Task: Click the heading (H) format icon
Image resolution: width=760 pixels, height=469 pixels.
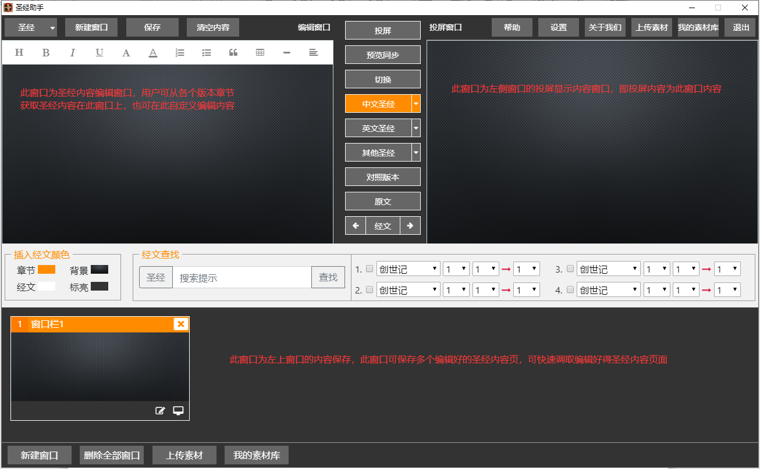Action: [x=19, y=53]
